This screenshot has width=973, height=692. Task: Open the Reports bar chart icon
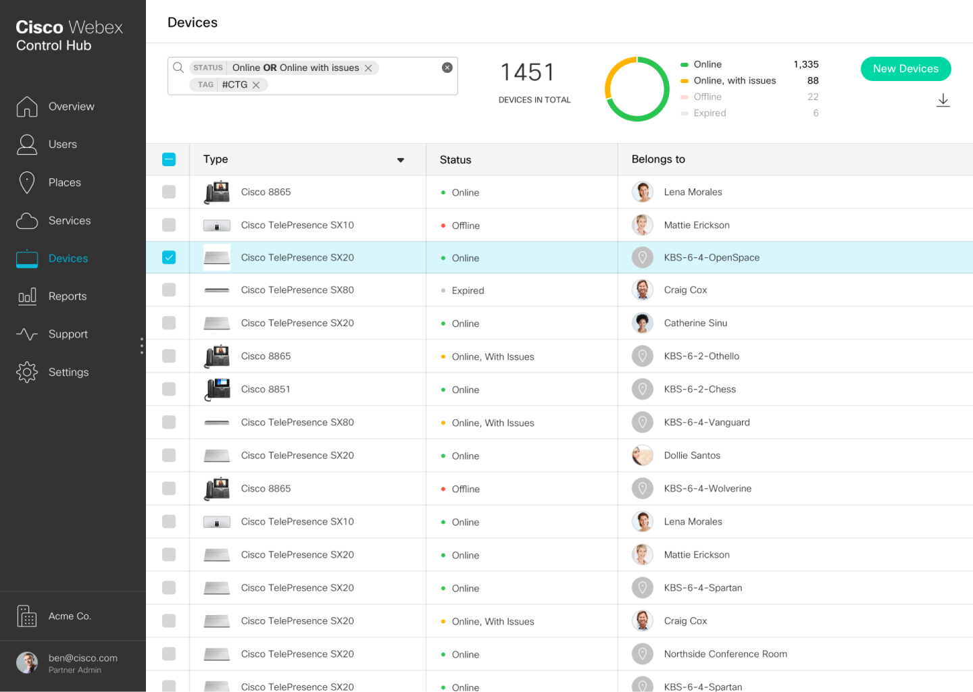tap(27, 296)
